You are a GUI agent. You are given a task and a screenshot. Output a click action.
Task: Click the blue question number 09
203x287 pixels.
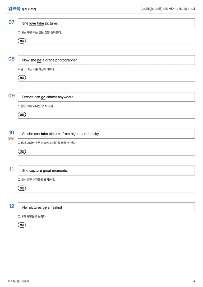12,96
